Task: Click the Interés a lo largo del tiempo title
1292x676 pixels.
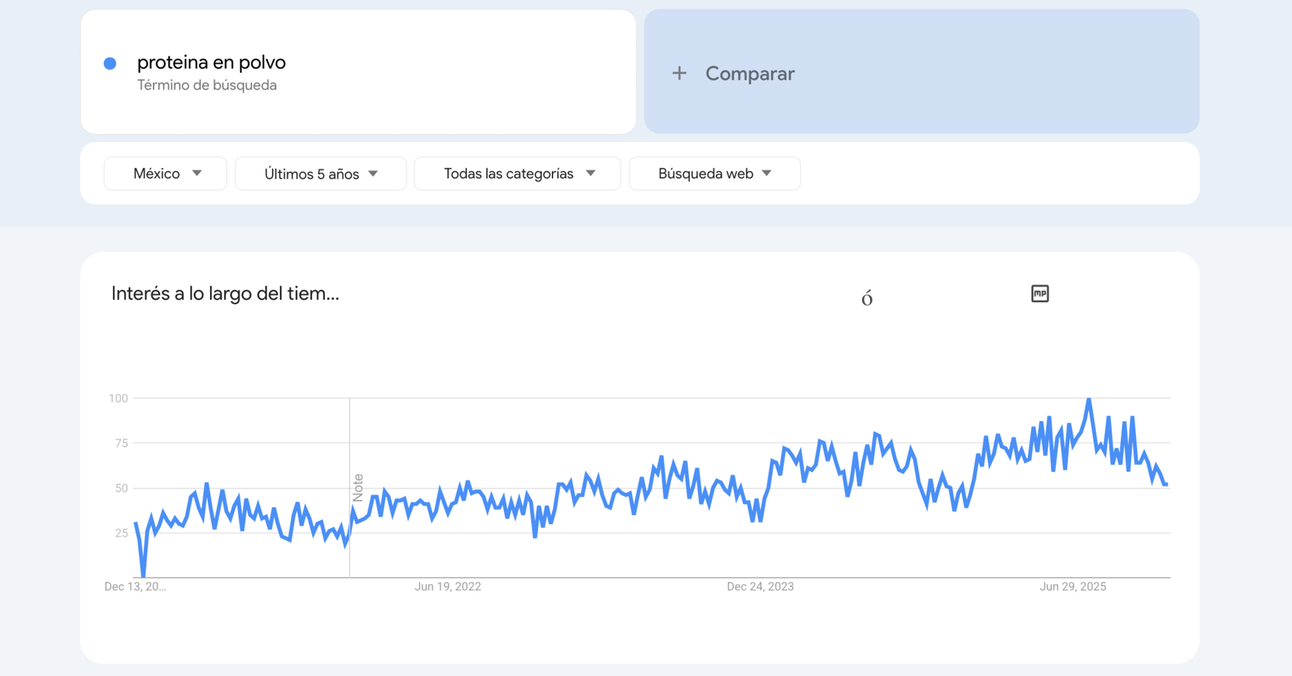Action: pos(225,294)
